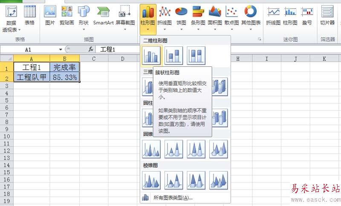Open the 散点图 scatter chart menu
The width and height of the screenshot is (341, 206).
point(231,18)
